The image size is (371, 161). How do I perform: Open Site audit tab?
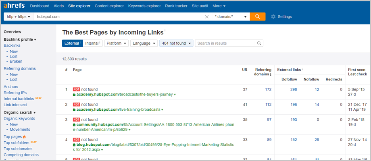tap(200, 6)
